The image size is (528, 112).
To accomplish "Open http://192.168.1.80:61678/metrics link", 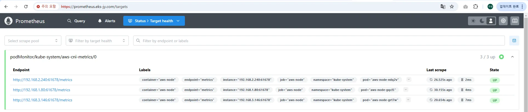I will click(x=42, y=90).
